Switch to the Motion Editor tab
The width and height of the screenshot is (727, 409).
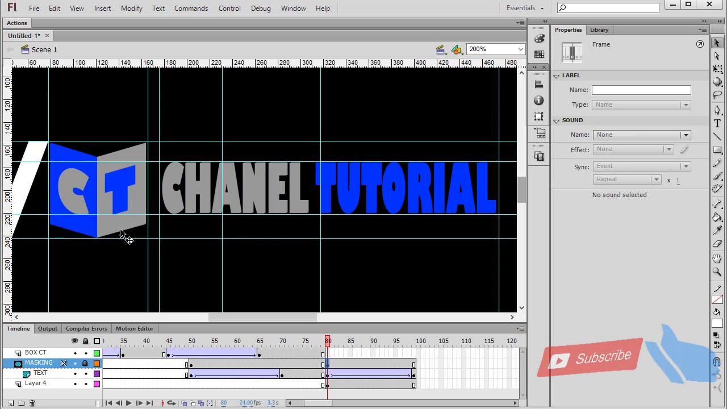[135, 328]
